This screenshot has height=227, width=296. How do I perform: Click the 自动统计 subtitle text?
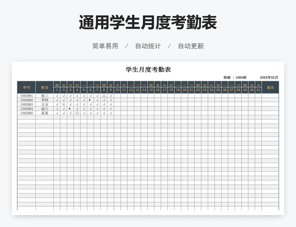coord(148,46)
